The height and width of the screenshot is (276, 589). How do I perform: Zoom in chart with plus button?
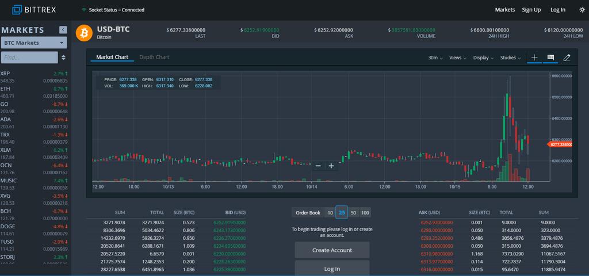331,166
